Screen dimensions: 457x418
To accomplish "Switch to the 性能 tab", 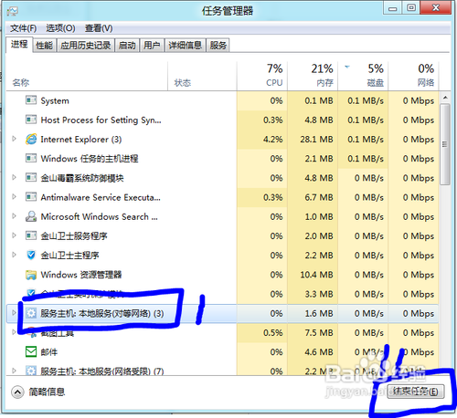I will [44, 46].
